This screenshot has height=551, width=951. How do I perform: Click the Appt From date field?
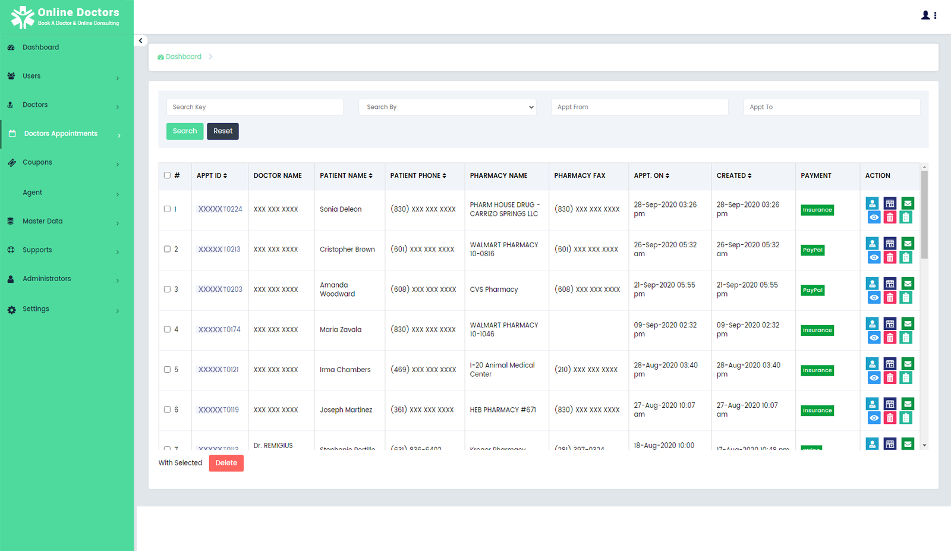[640, 107]
